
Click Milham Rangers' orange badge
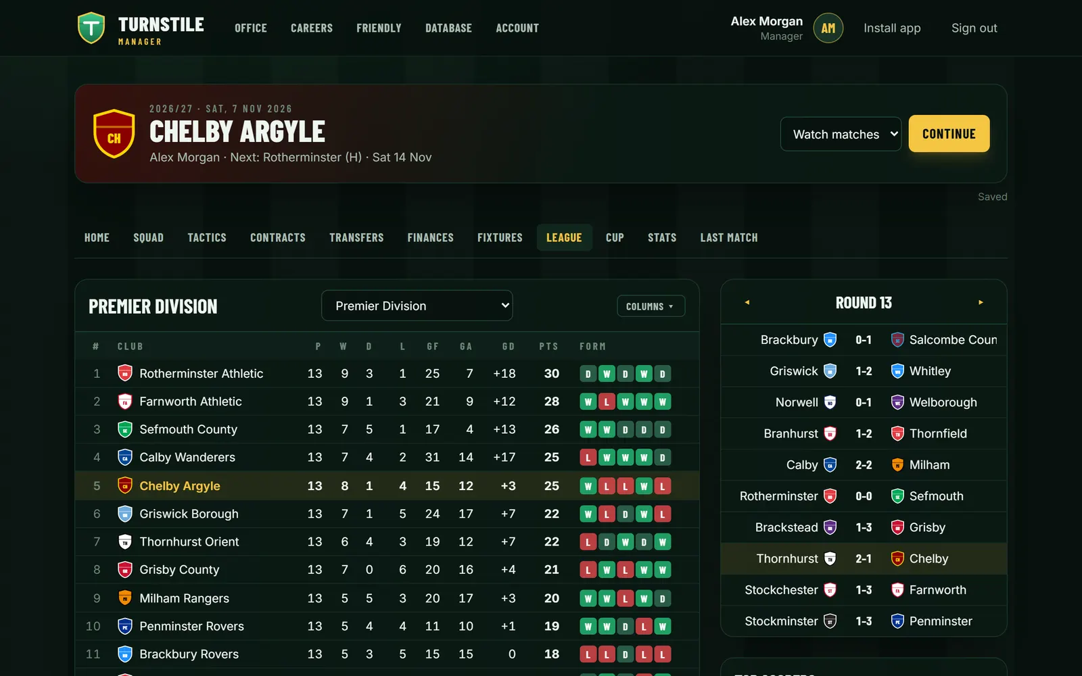click(x=125, y=598)
